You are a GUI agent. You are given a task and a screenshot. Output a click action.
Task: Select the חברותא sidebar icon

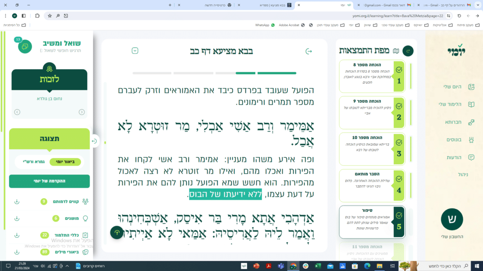point(471,122)
